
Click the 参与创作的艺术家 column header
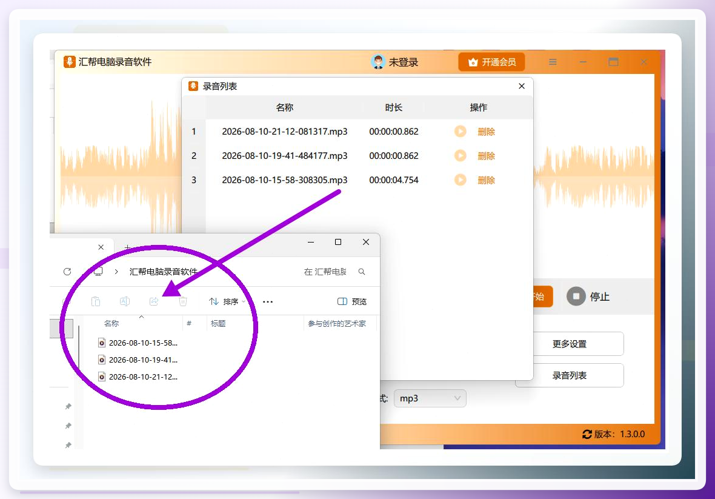(337, 323)
